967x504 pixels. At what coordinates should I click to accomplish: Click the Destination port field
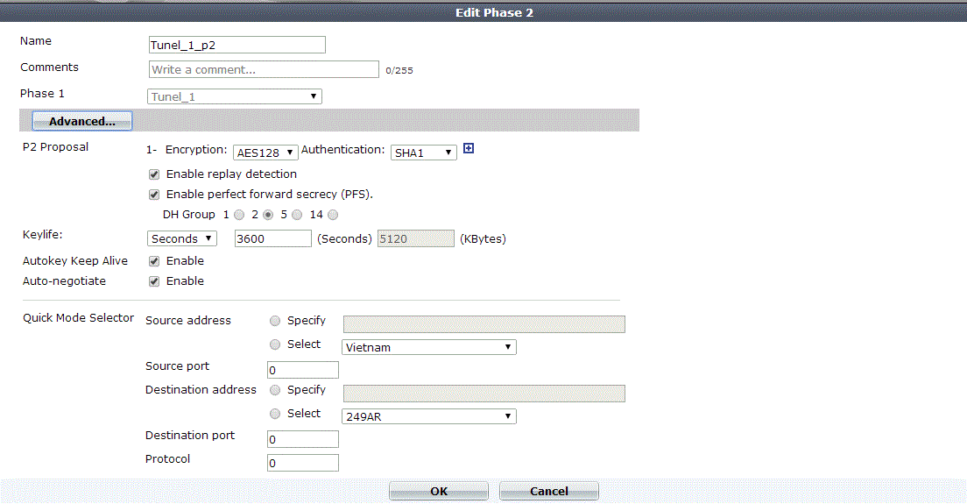(x=303, y=438)
